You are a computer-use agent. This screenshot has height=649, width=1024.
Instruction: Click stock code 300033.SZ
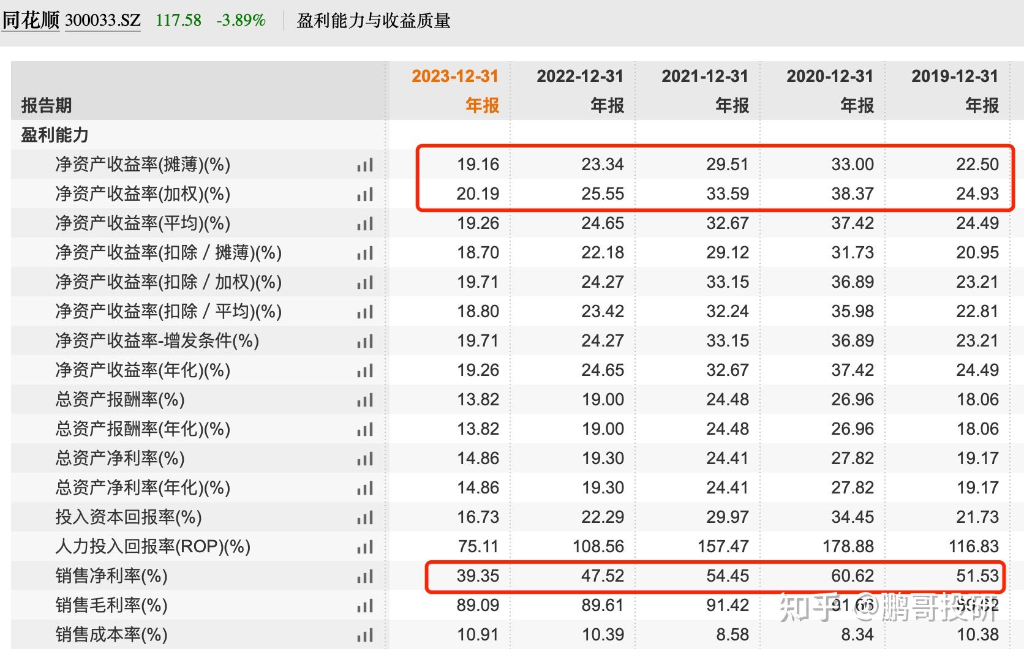[x=103, y=20]
